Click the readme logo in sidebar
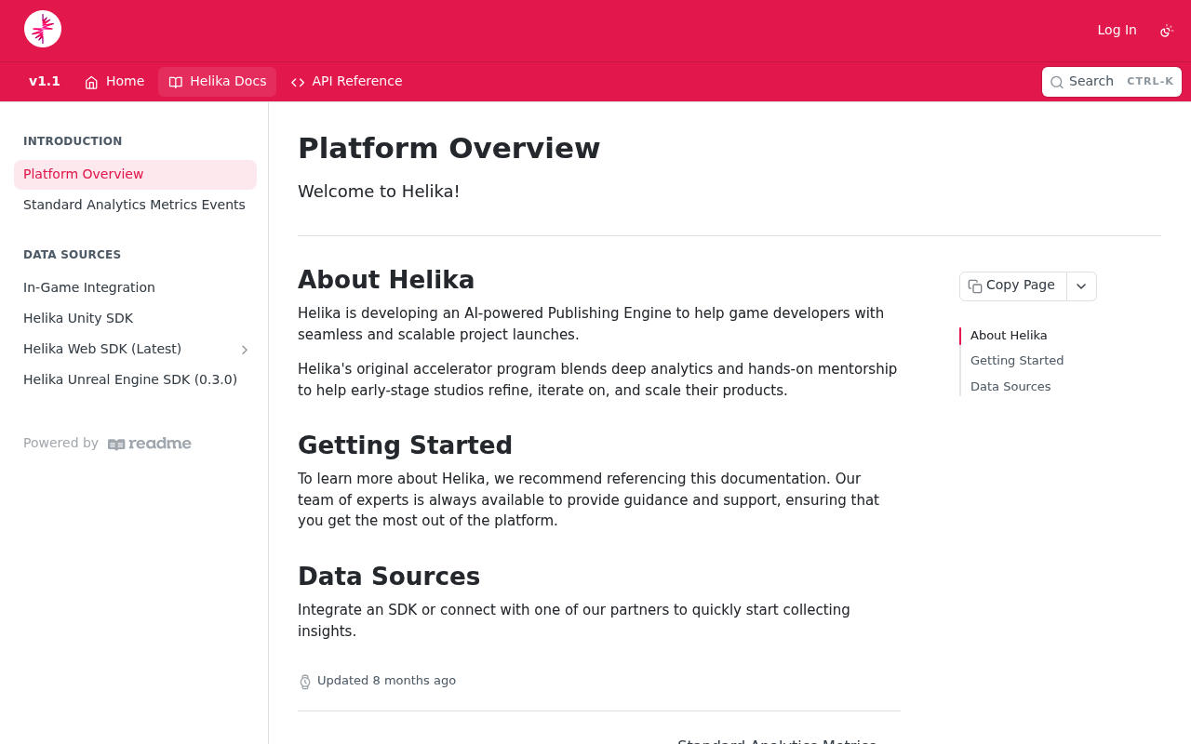The width and height of the screenshot is (1191, 744). (x=150, y=444)
